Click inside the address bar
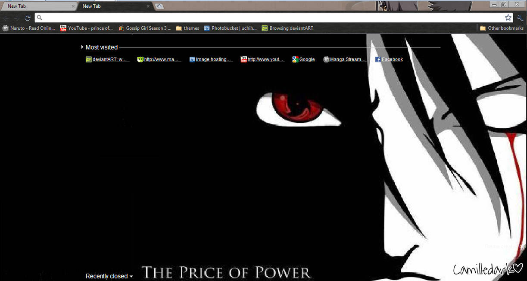This screenshot has width=527, height=281. 274,18
